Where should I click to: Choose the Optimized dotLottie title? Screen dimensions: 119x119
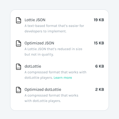point(43,90)
